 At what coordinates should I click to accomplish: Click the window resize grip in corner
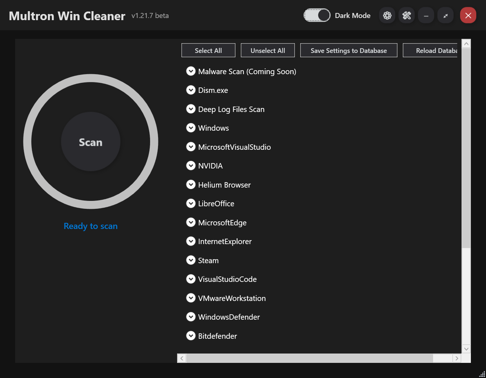coord(482,374)
